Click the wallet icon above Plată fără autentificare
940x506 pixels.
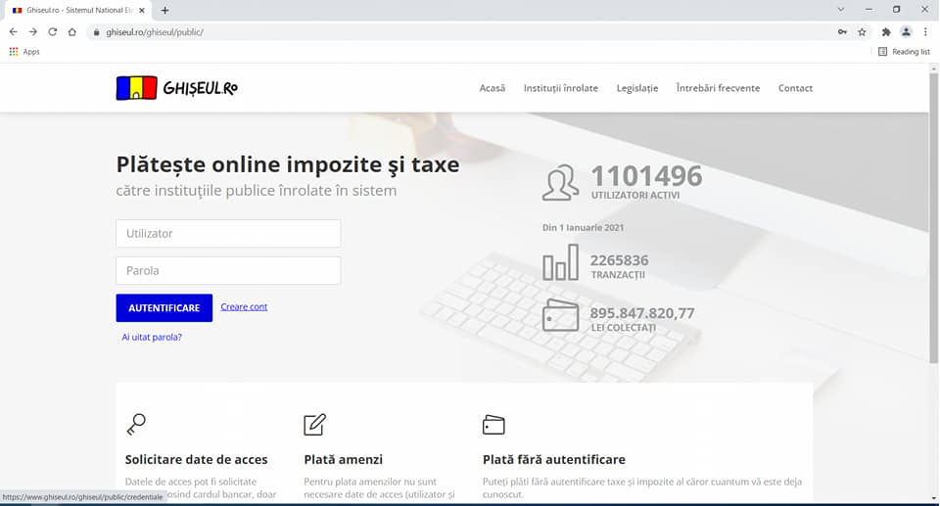click(x=493, y=425)
